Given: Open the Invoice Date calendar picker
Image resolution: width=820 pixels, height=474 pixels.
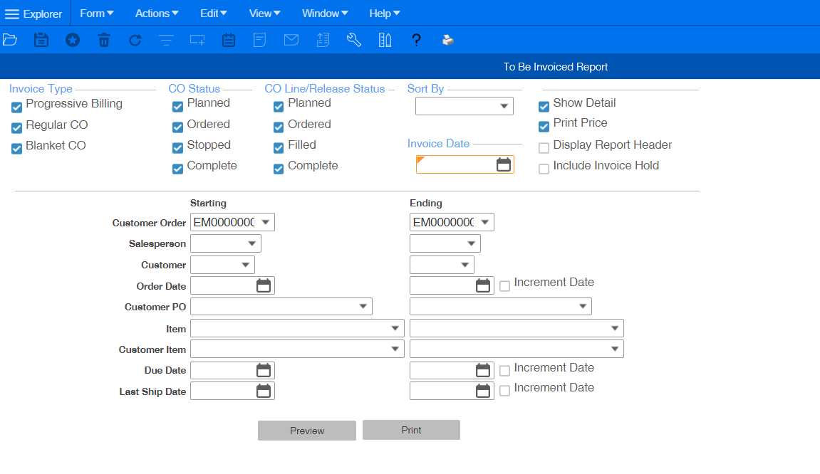Looking at the screenshot, I should 504,164.
